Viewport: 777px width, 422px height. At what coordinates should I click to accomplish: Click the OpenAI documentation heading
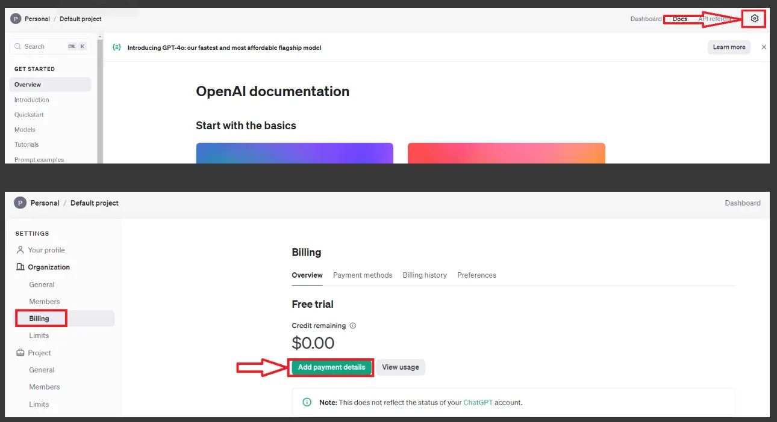(x=272, y=91)
